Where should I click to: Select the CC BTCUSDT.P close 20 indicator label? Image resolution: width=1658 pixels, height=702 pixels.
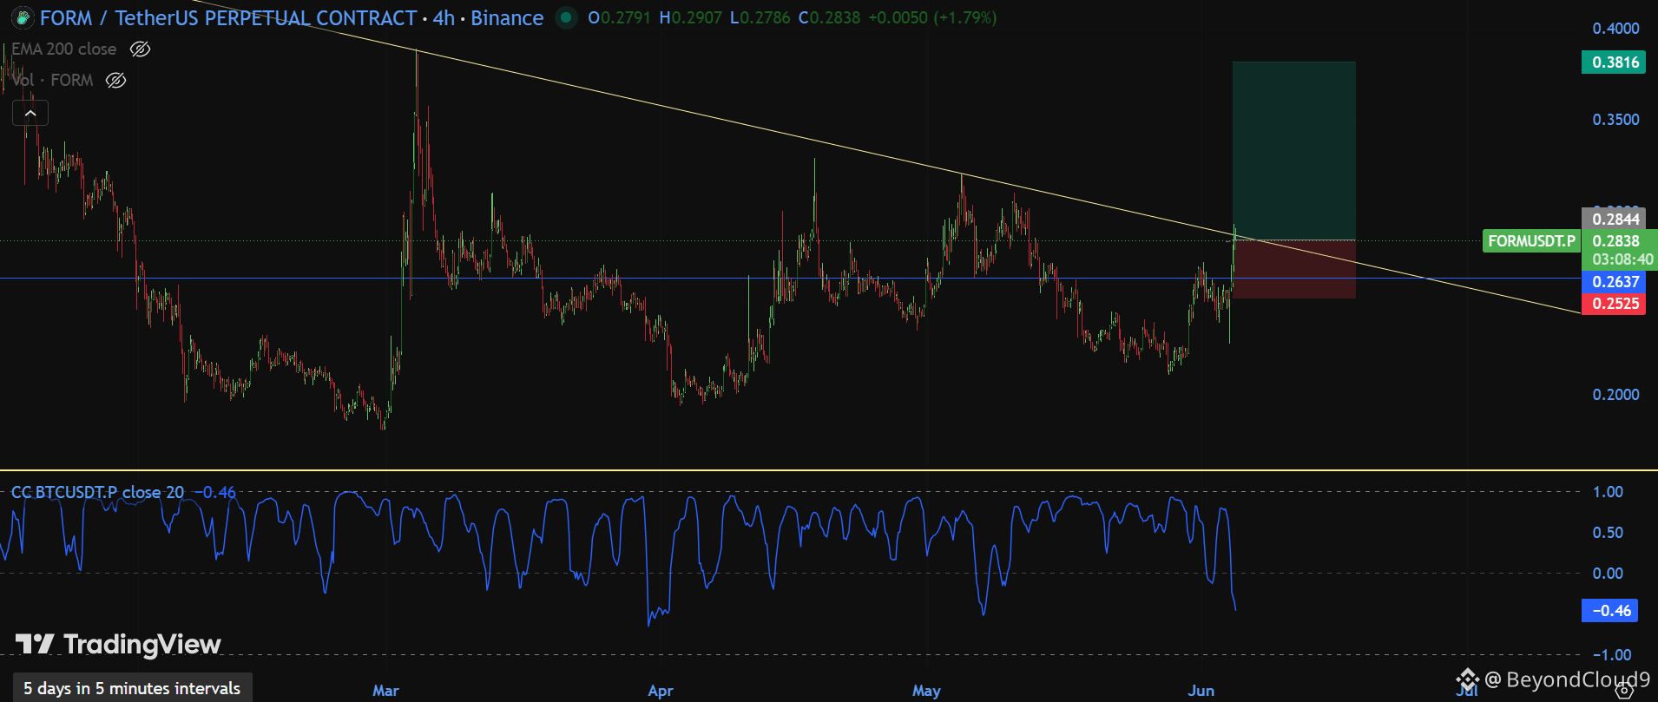(x=97, y=492)
